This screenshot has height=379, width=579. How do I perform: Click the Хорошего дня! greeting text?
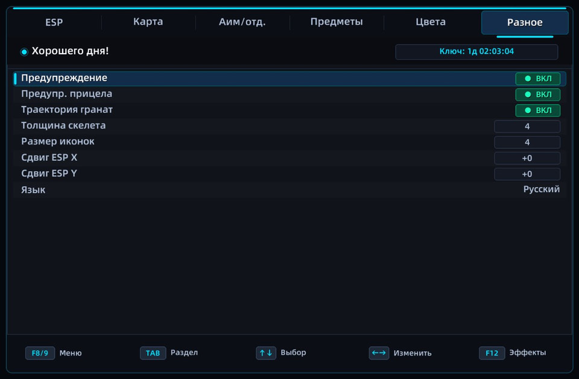coord(70,51)
